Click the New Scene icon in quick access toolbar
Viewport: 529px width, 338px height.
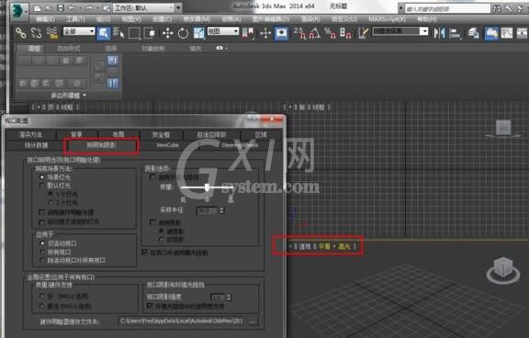38,8
